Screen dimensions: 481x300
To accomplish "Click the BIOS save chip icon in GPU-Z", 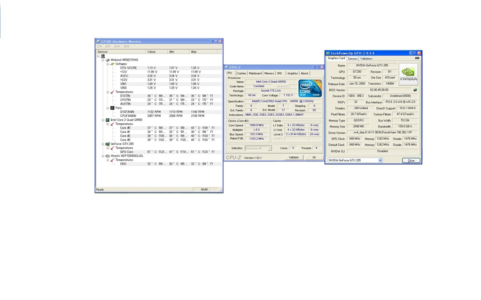I will (x=415, y=90).
